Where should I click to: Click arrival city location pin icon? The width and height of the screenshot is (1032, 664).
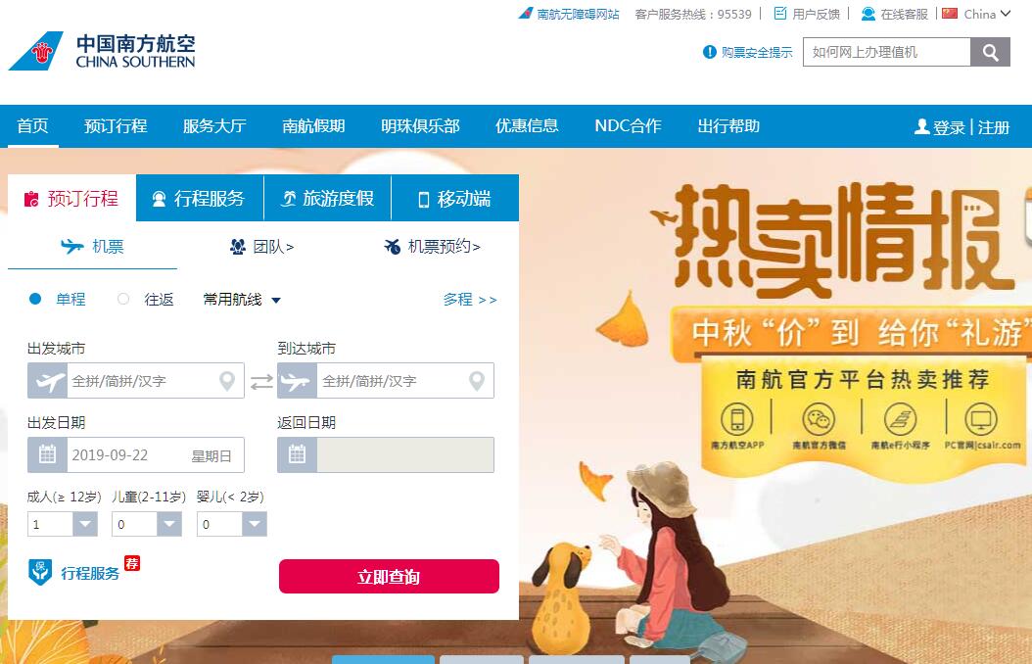pyautogui.click(x=477, y=380)
